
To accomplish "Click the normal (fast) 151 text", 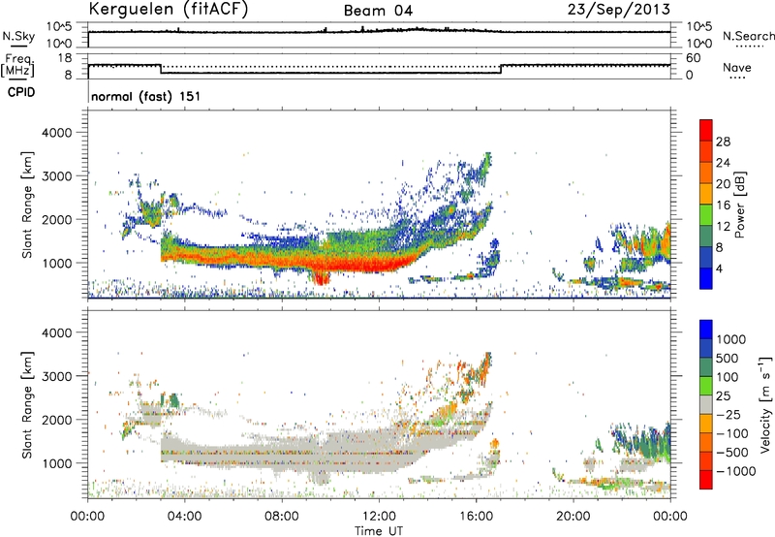I will [x=146, y=96].
